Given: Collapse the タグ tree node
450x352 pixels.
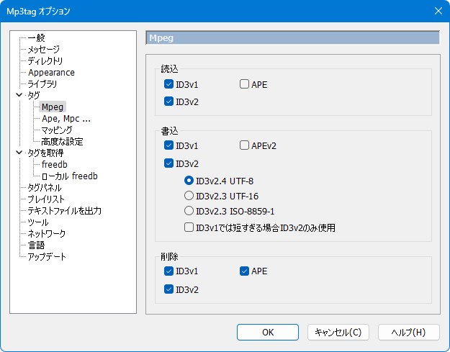Looking at the screenshot, I should click(19, 95).
